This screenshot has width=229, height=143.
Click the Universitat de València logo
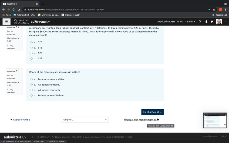point(21,22)
